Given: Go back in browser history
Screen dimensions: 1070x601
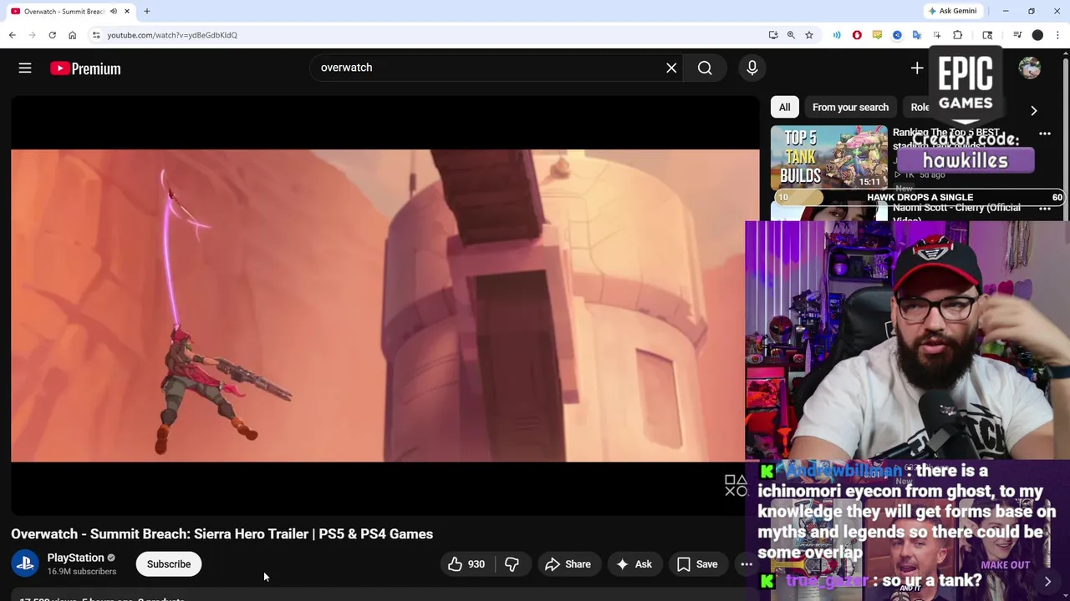Looking at the screenshot, I should coord(12,35).
